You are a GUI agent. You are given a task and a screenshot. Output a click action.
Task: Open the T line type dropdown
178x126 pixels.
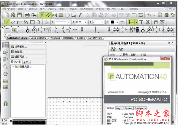69,22
